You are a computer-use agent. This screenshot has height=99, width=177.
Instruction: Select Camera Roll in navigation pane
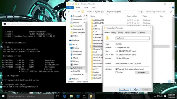[x=78, y=26]
